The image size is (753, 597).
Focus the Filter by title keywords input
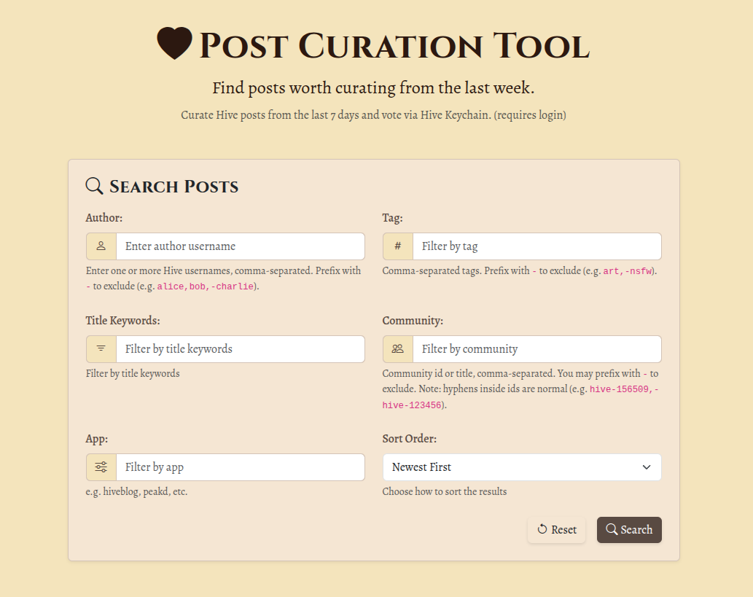(240, 349)
